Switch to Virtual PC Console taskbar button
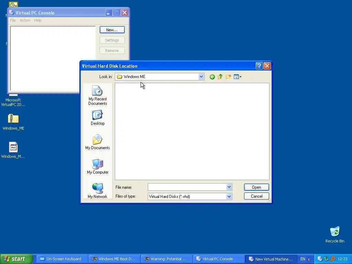 [x=219, y=259]
